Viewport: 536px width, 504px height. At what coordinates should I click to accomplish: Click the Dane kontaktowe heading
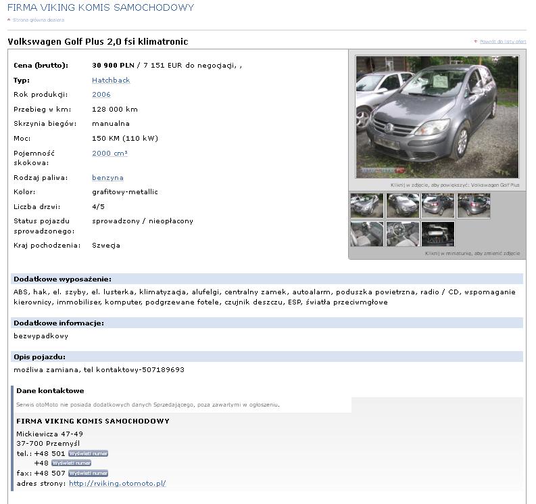pos(50,391)
